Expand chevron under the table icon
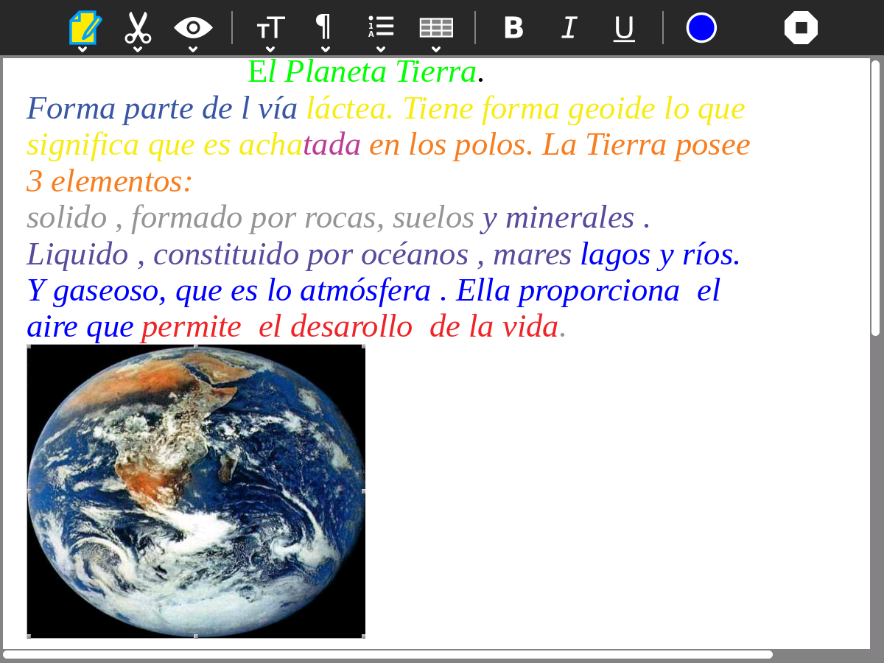 point(436,49)
